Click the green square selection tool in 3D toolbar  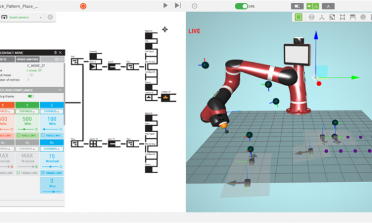(x=298, y=17)
